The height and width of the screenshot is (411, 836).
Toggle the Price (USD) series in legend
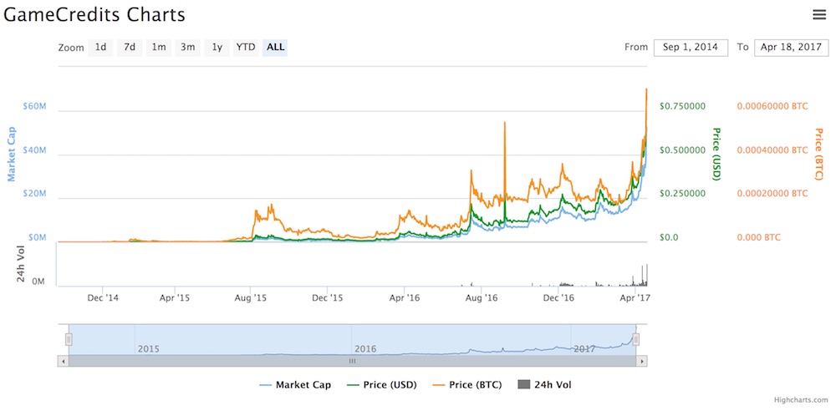click(x=382, y=385)
